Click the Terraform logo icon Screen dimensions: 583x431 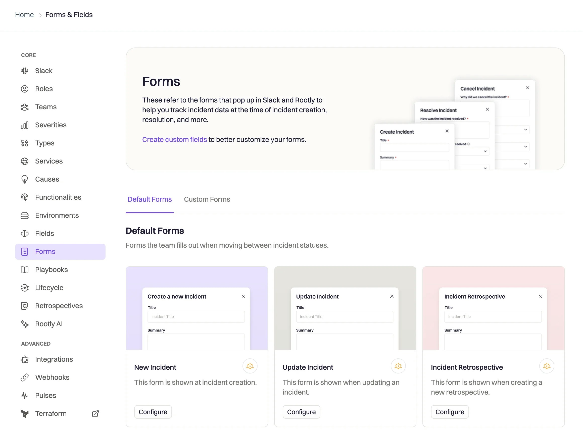[25, 414]
